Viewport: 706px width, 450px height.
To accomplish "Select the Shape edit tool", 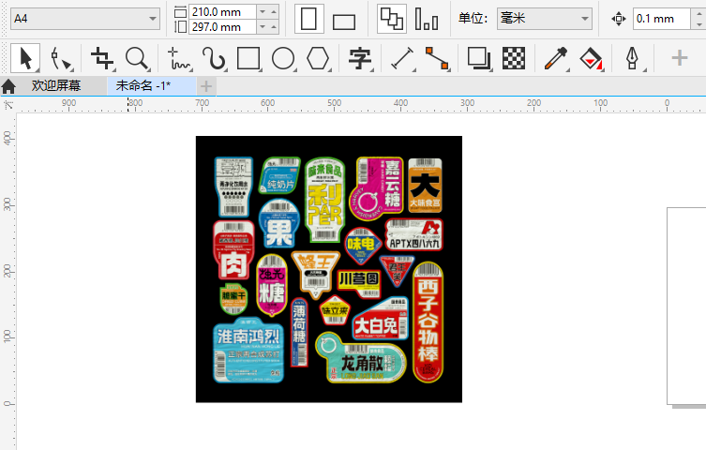I will 61,58.
